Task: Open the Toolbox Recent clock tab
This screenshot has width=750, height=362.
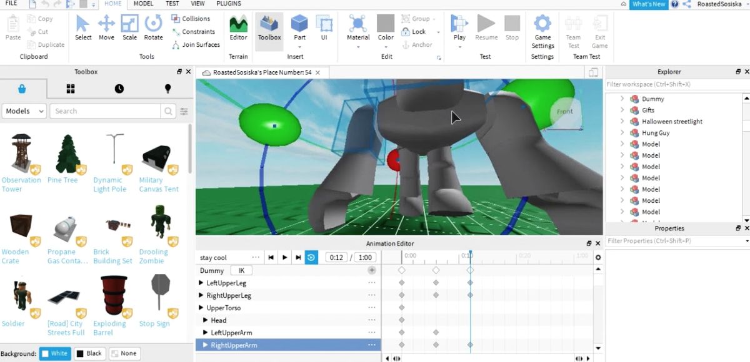Action: pos(119,89)
